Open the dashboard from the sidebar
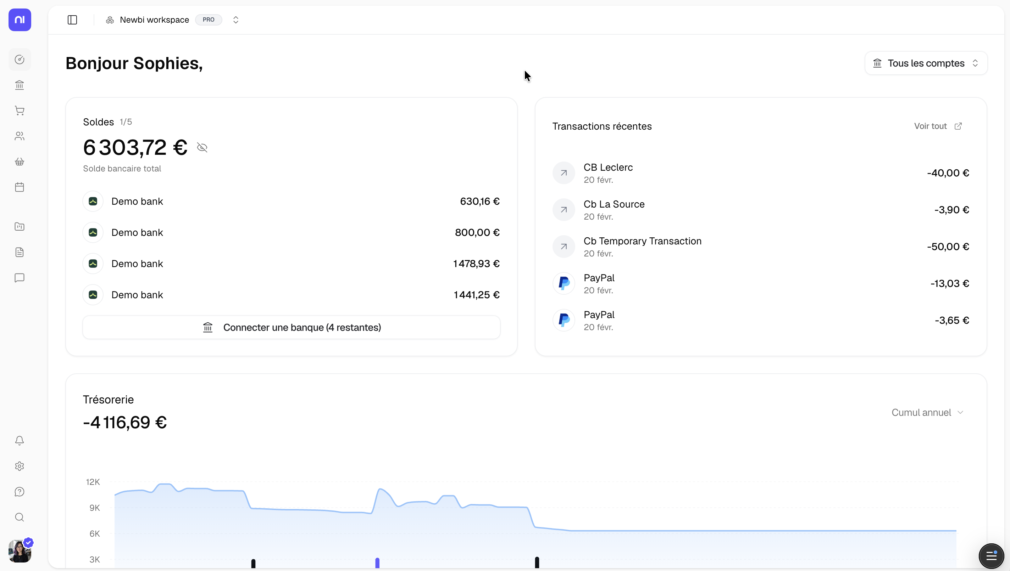 point(20,59)
